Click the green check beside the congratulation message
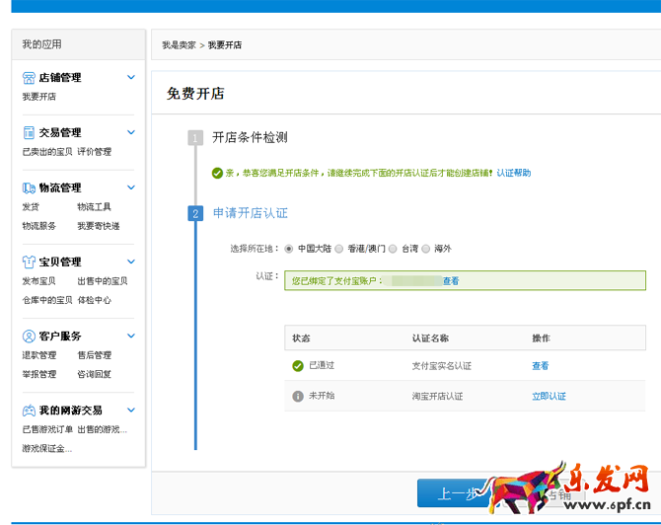Image resolution: width=661 pixels, height=525 pixels. click(x=217, y=173)
